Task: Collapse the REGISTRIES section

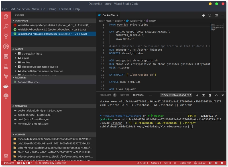Action: (x=54, y=78)
